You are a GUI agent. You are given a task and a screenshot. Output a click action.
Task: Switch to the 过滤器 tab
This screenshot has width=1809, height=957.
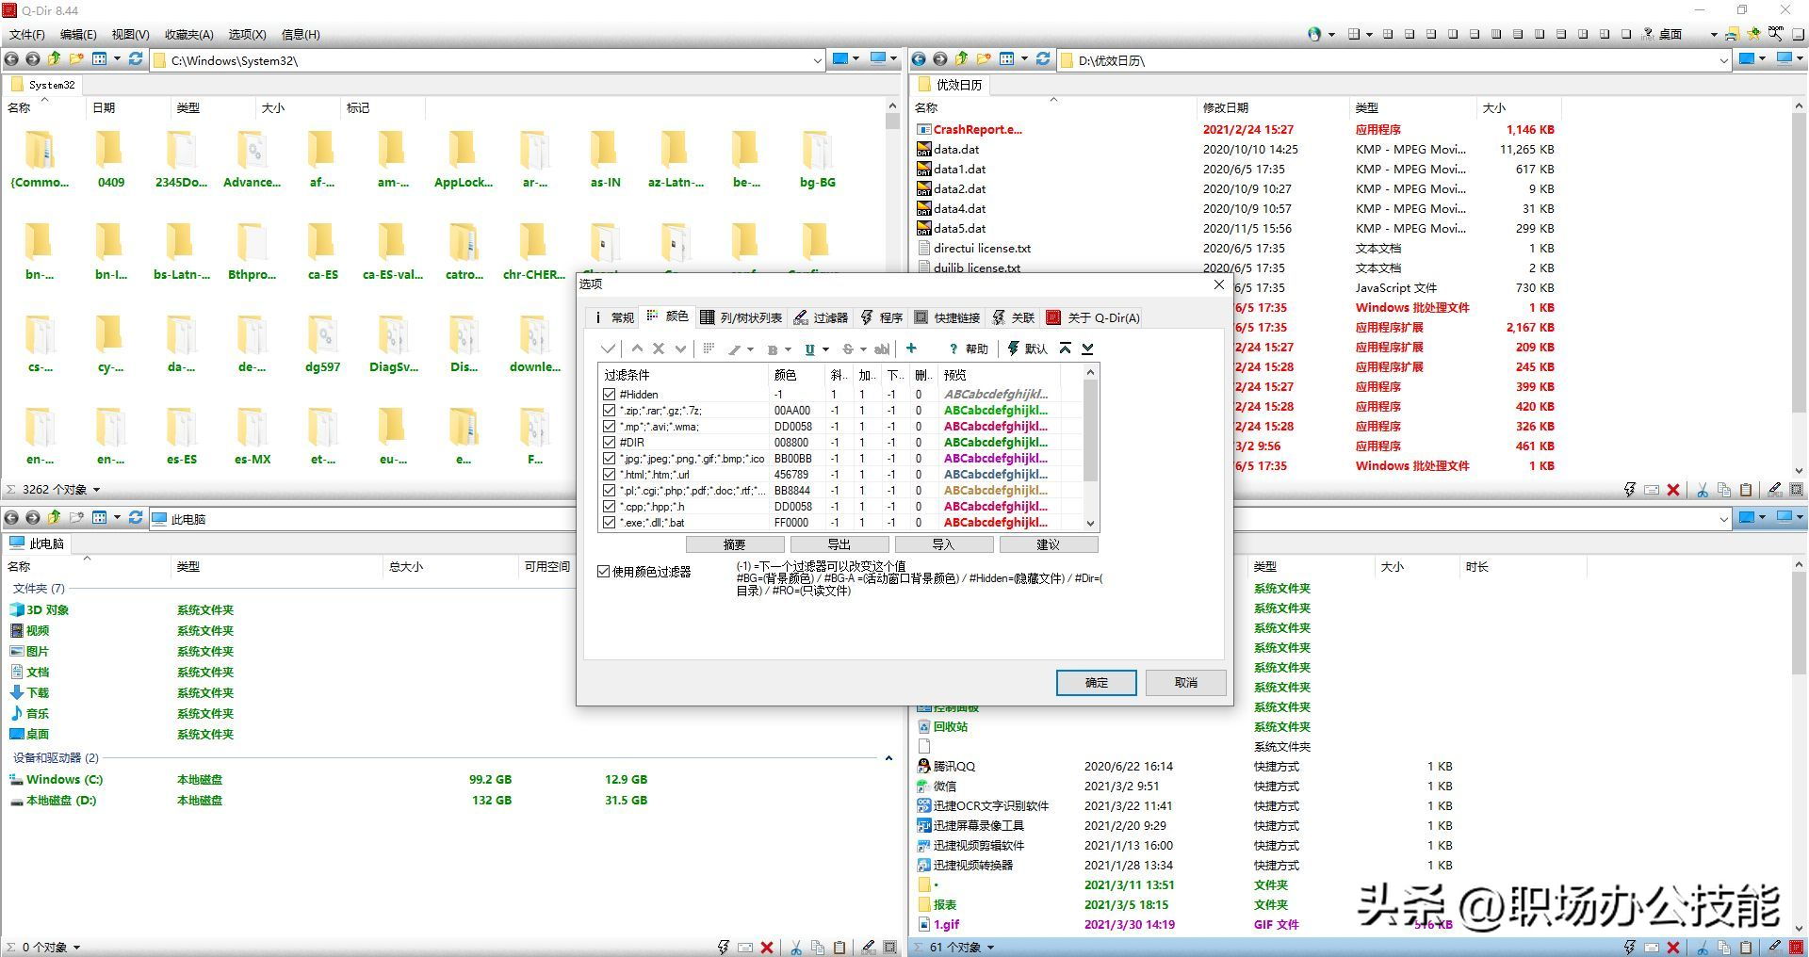(x=821, y=317)
